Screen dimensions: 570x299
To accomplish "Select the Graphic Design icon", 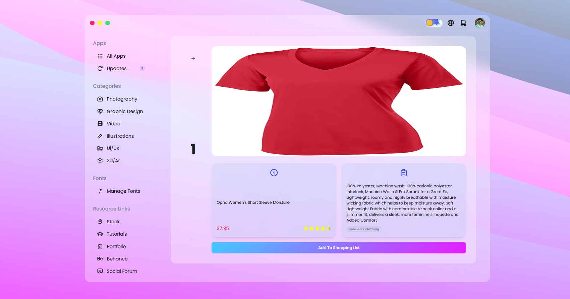I will pyautogui.click(x=100, y=111).
